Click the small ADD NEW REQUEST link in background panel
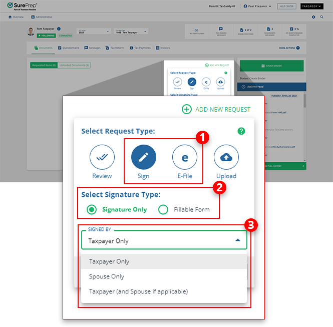 [217, 65]
